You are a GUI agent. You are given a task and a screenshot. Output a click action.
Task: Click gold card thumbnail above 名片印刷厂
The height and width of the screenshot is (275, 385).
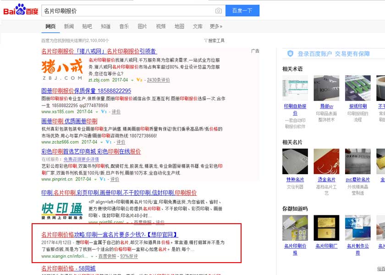coord(326,228)
